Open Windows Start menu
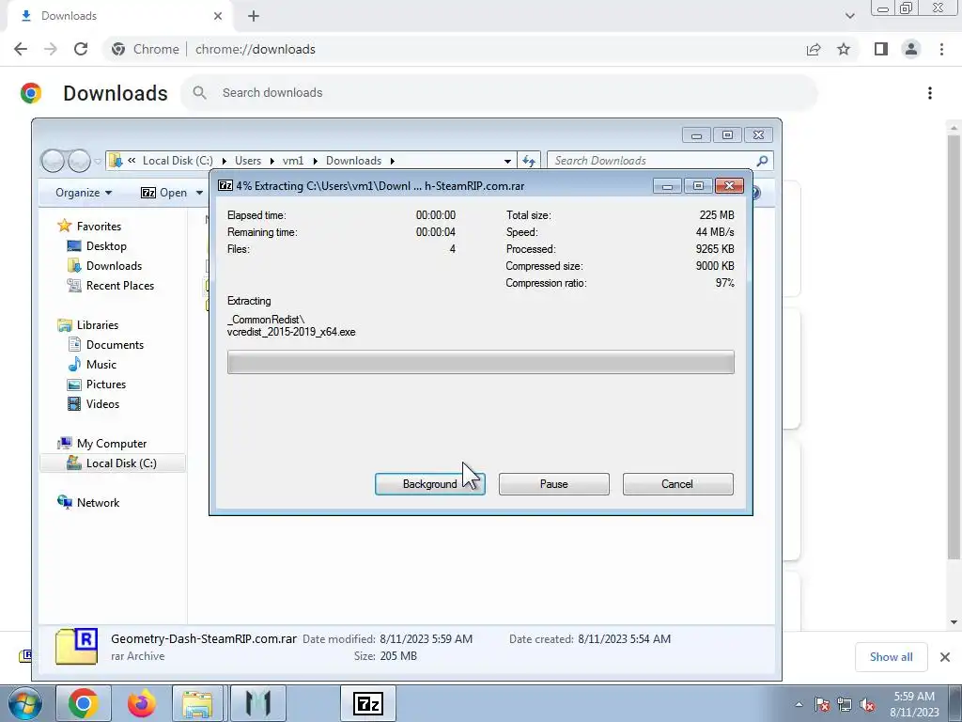962x722 pixels. [23, 703]
